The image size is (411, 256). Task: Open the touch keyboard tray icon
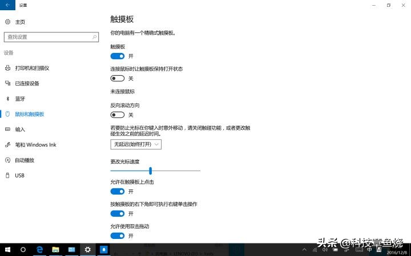[x=358, y=250]
